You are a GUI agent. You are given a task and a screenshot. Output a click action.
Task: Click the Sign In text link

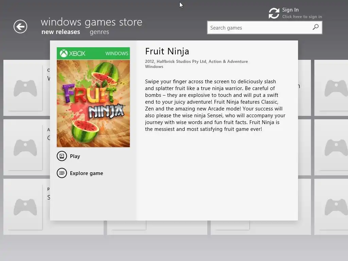[x=290, y=10]
